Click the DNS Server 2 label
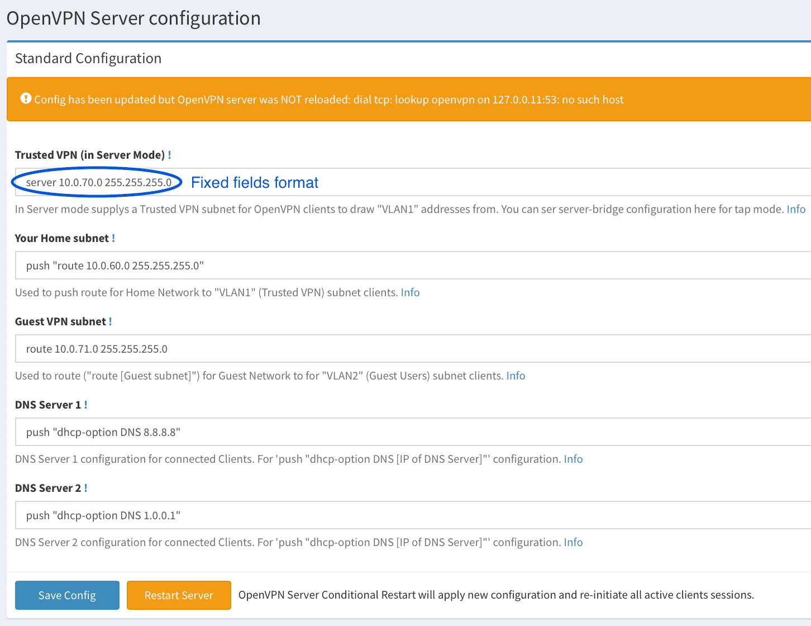This screenshot has height=626, width=811. 48,488
